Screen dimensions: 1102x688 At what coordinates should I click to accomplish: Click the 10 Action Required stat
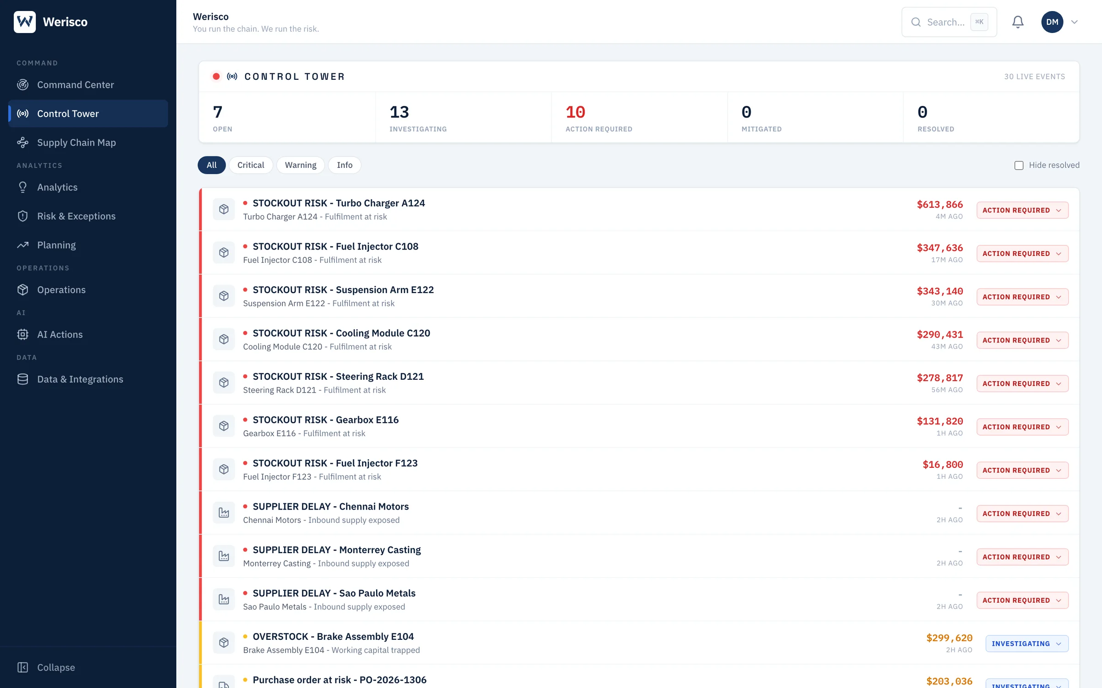coord(639,118)
